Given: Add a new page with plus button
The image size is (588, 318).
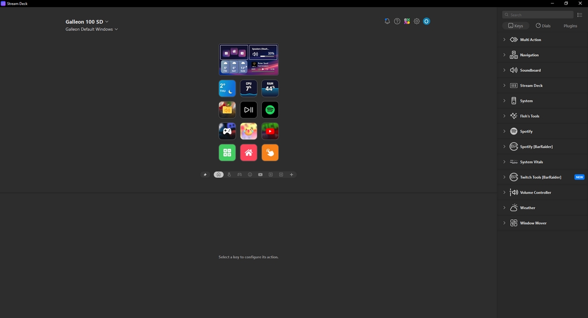Looking at the screenshot, I should point(291,175).
